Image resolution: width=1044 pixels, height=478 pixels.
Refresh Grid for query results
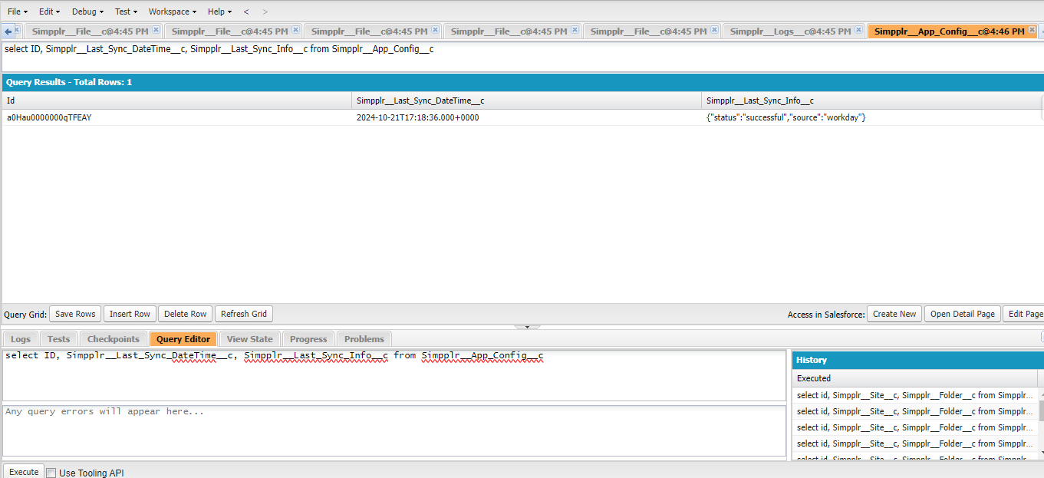(x=243, y=314)
